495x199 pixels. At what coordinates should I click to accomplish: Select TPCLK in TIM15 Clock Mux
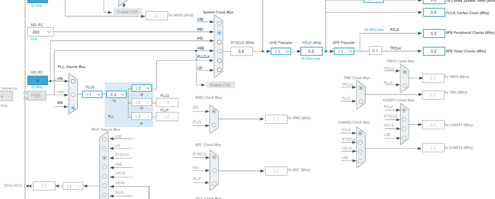click(x=405, y=72)
